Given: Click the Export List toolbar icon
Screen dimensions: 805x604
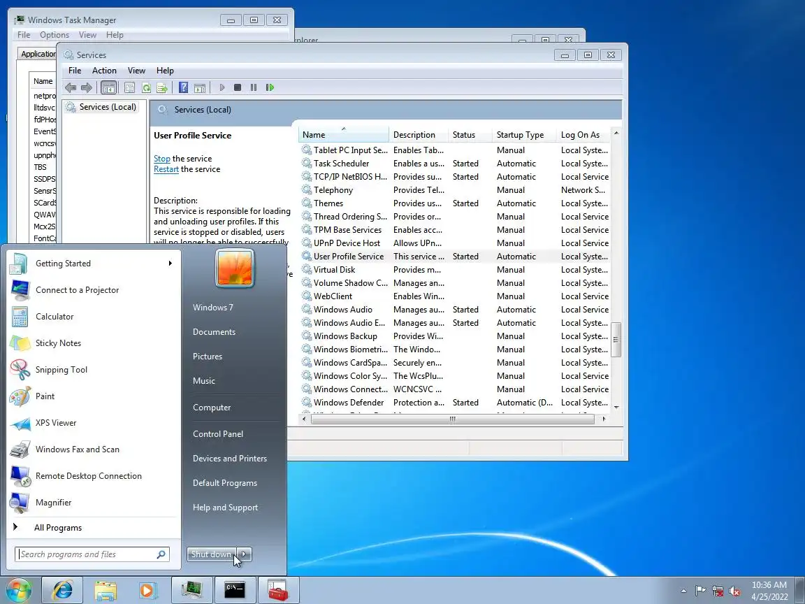Looking at the screenshot, I should 162,88.
